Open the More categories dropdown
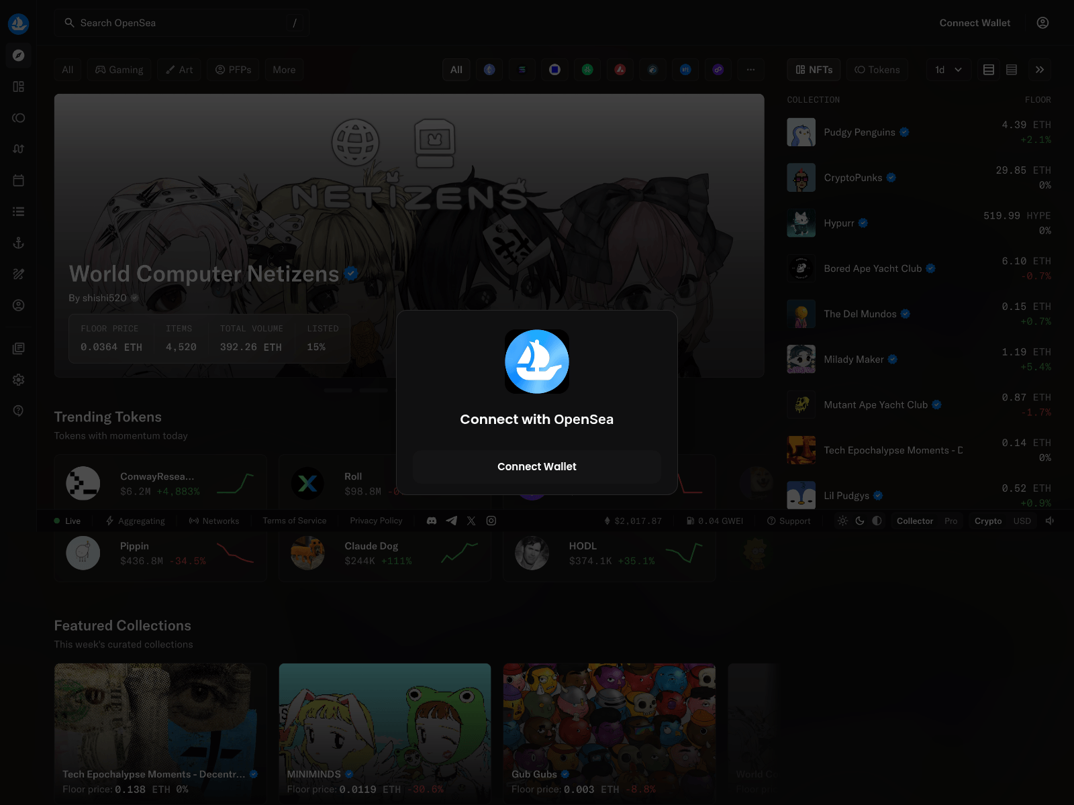 click(x=284, y=70)
